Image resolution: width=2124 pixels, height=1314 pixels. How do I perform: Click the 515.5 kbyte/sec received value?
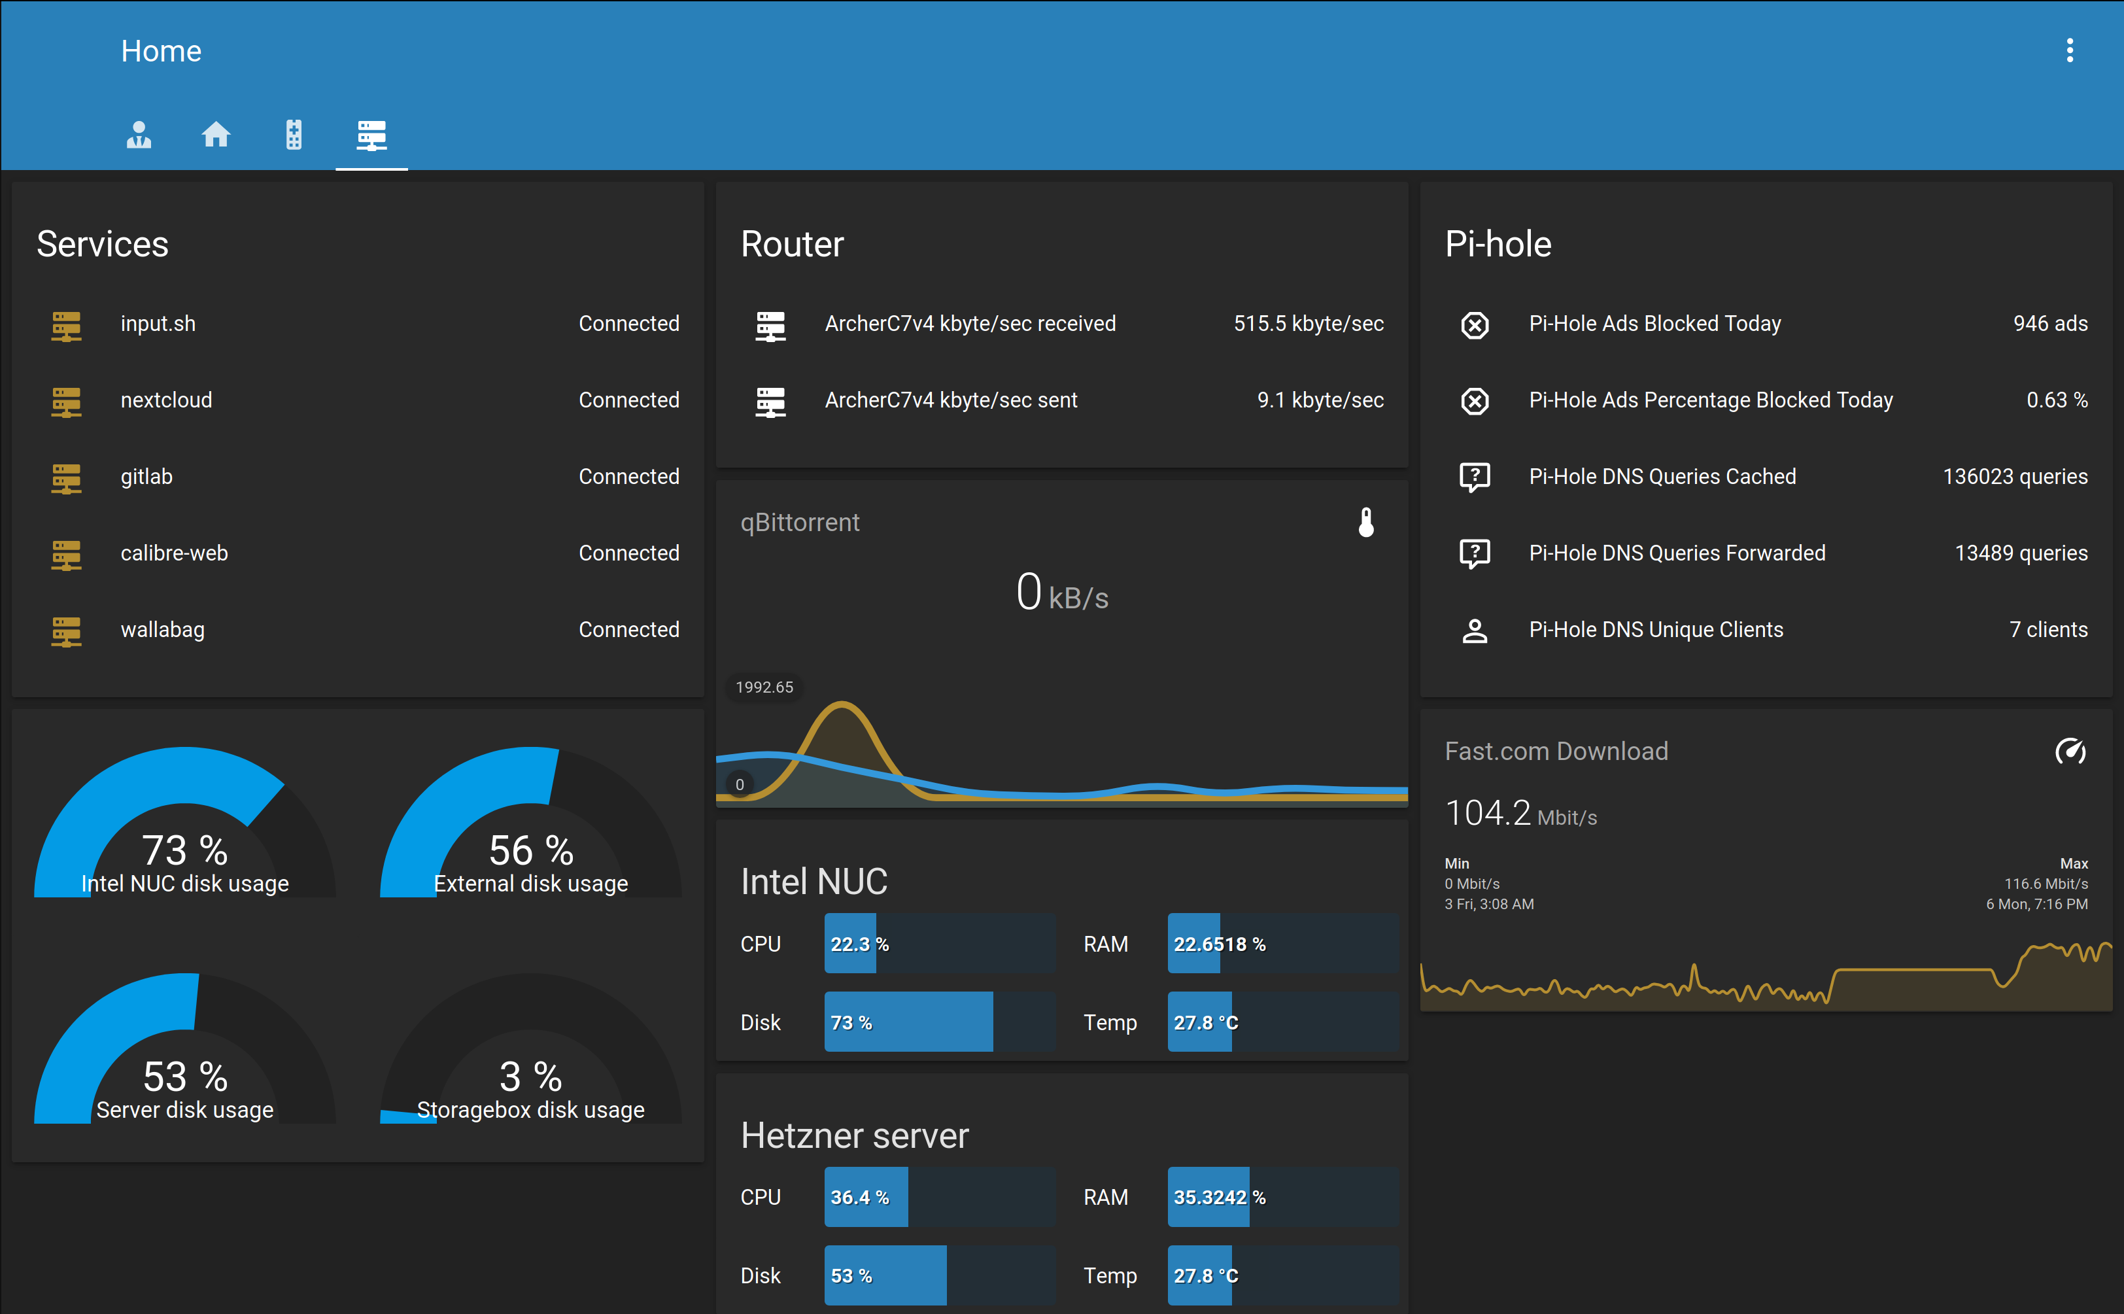tap(1309, 324)
